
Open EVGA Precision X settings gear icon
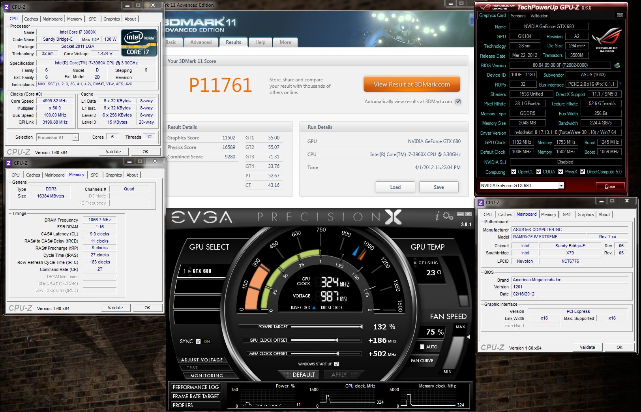coord(448,216)
